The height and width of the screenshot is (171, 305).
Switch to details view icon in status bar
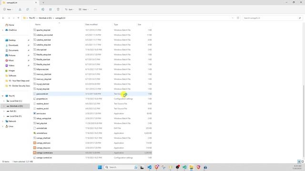299,161
